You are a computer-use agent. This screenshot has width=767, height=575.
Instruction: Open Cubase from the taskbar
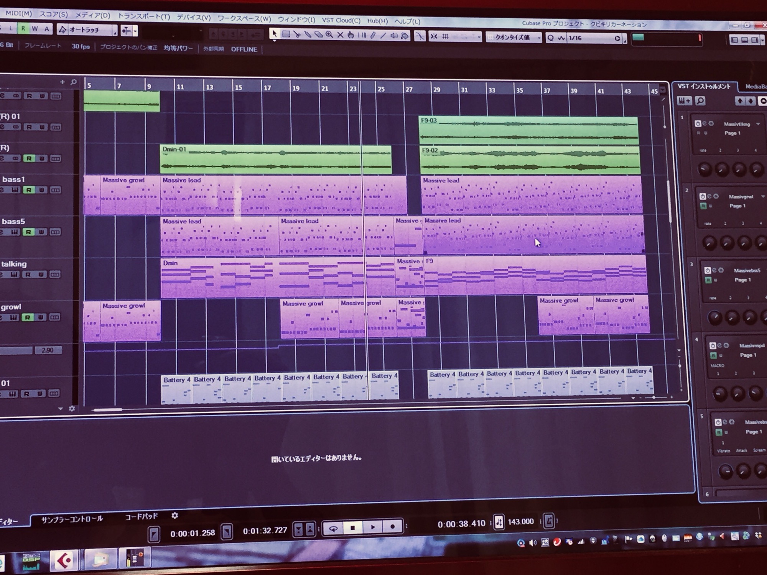coord(64,561)
